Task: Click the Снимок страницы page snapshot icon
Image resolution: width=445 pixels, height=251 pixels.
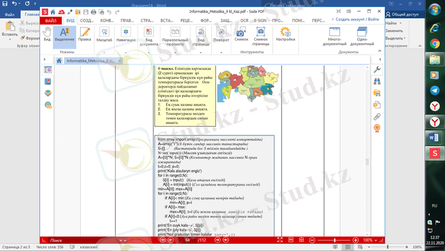Action: 260,35
